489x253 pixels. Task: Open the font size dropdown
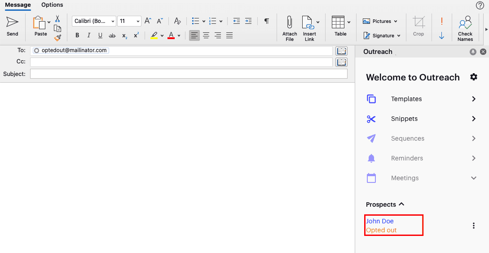pos(138,21)
